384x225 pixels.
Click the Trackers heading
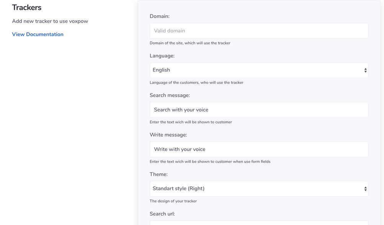[27, 8]
